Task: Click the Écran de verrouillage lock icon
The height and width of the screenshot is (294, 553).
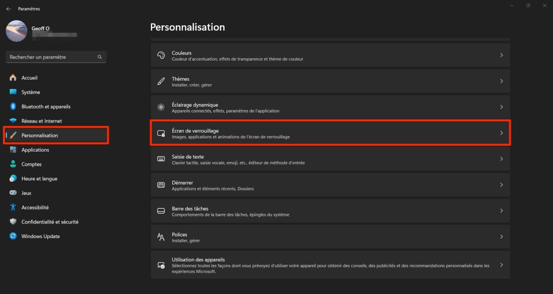Action: 161,133
